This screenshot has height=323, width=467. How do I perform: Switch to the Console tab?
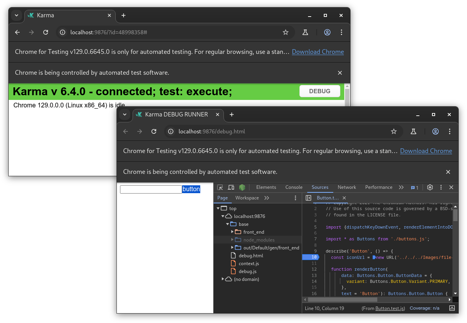[x=294, y=187]
